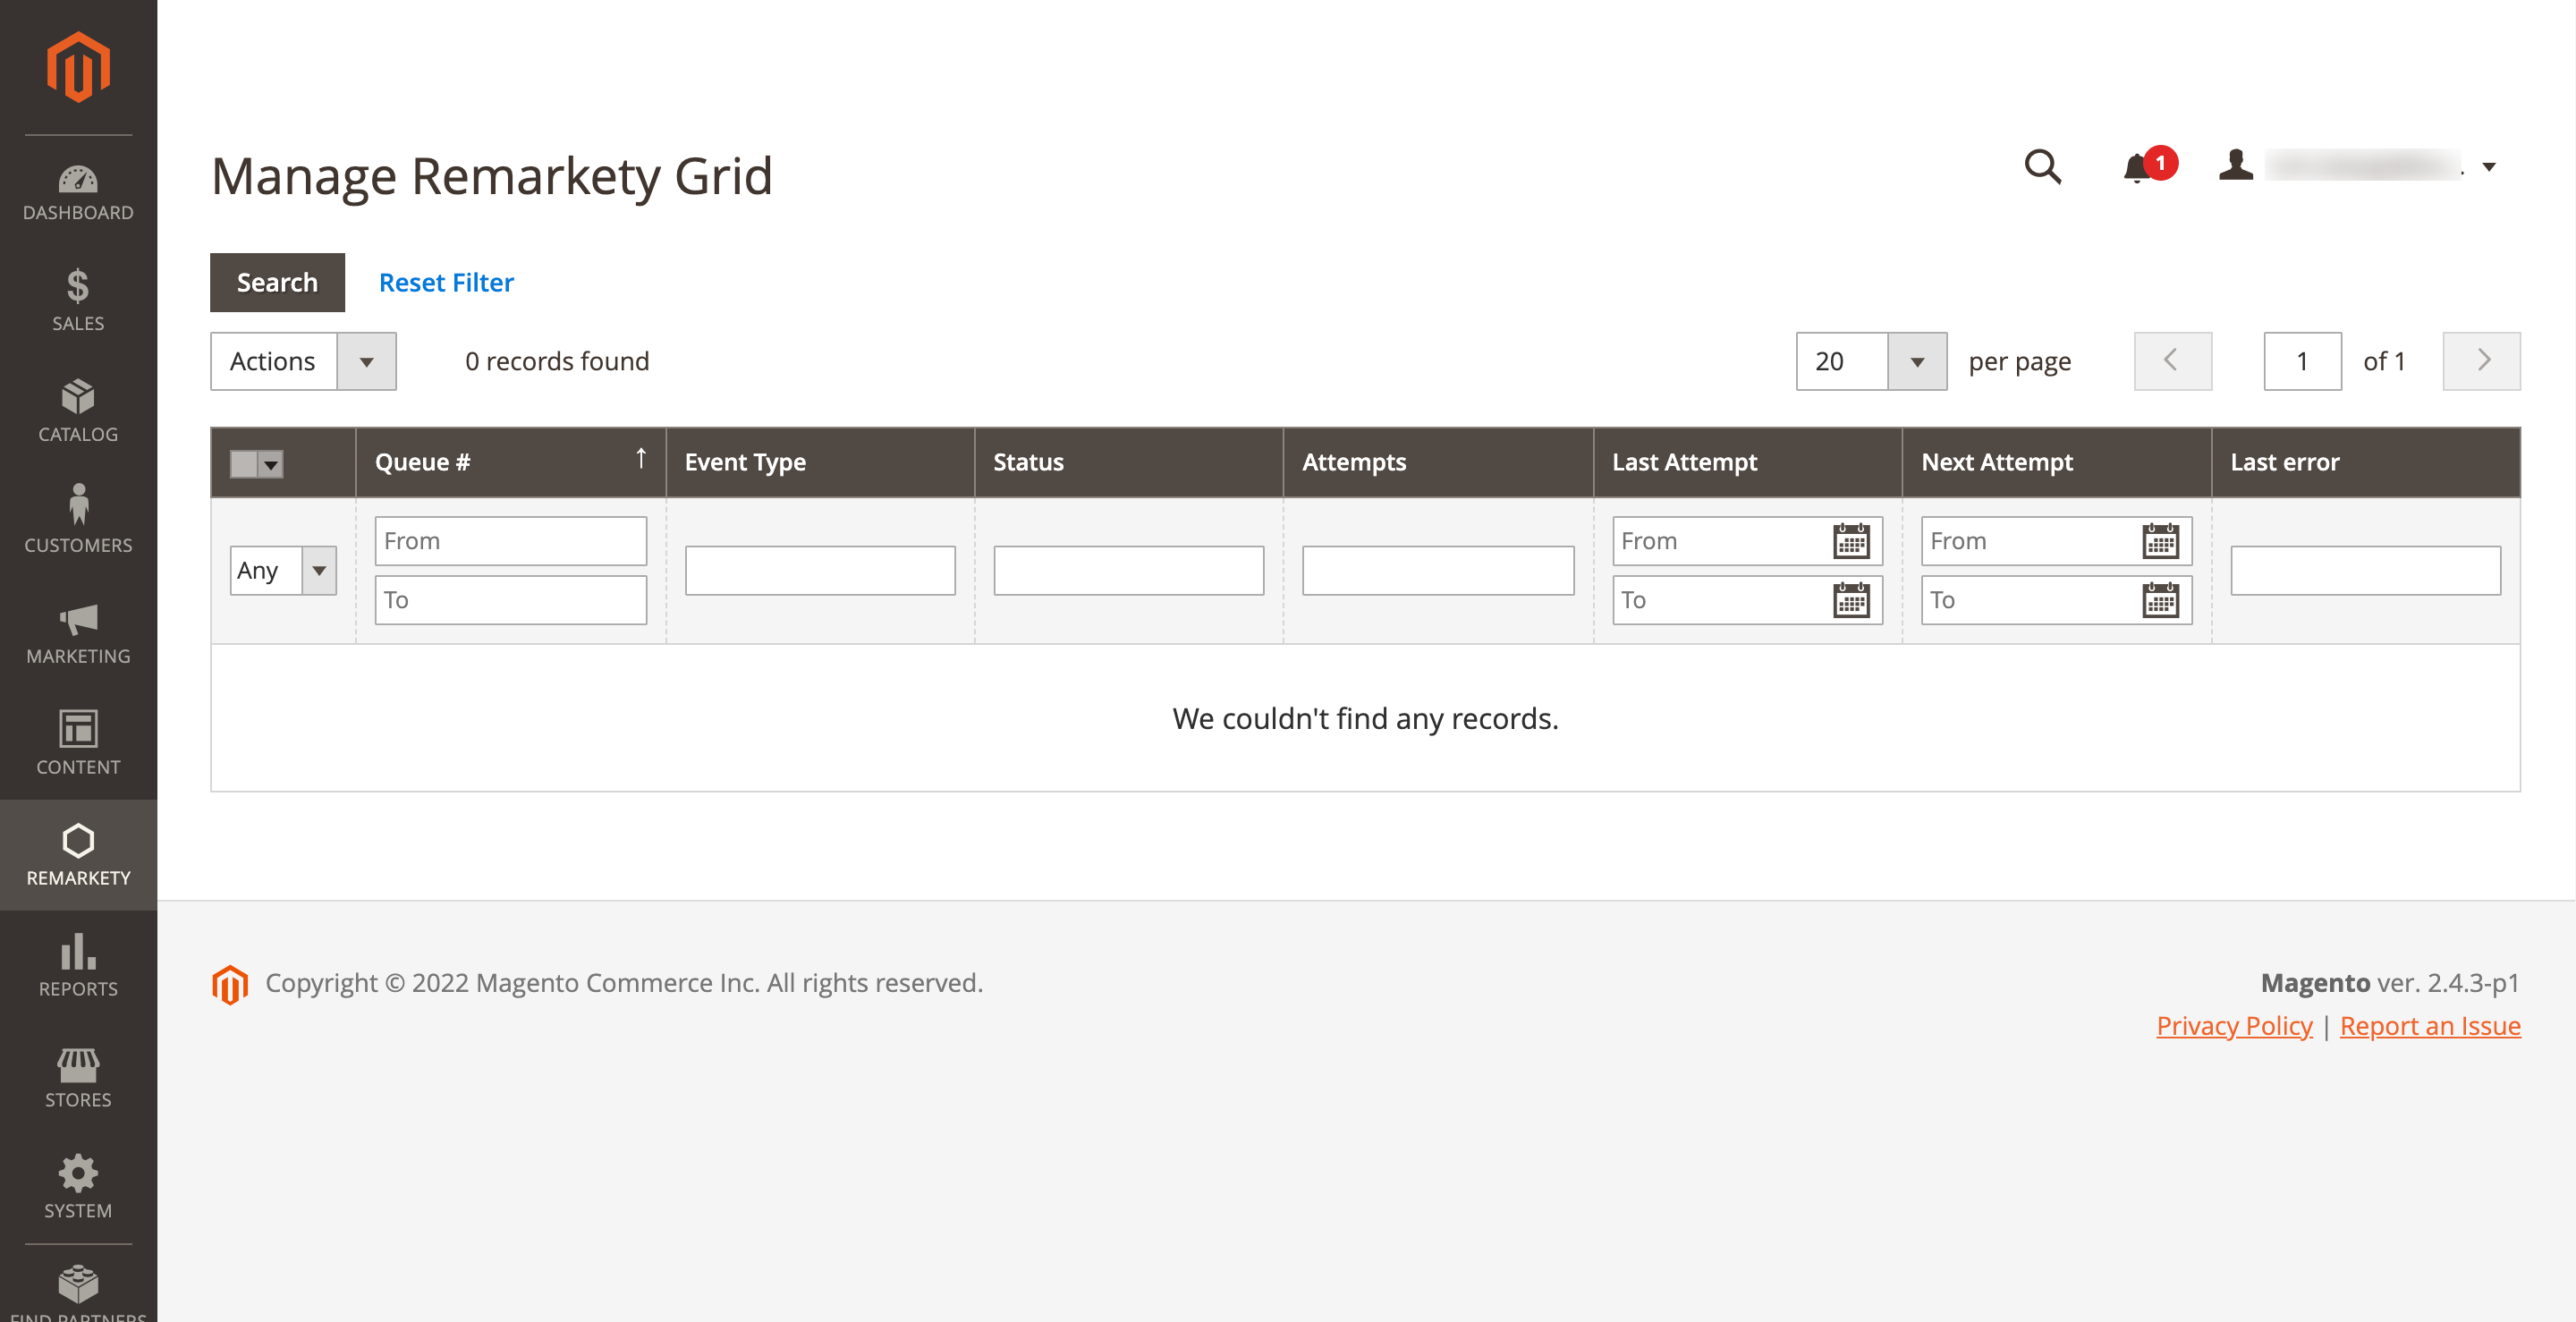Click the Magento ver. 2.4.3-p1 text
2576x1322 pixels.
pyautogui.click(x=2390, y=983)
